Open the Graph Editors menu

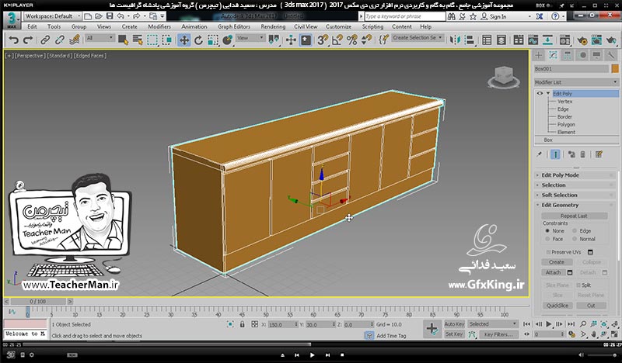click(234, 26)
